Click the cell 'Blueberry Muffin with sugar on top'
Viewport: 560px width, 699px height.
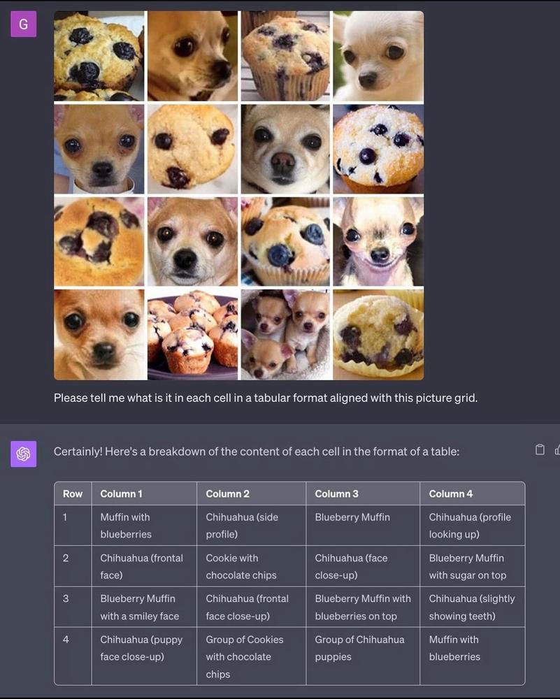(472, 566)
